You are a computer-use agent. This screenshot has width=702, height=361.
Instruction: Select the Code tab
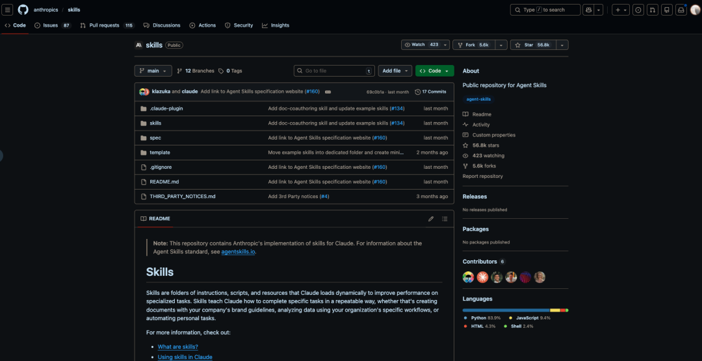click(15, 25)
